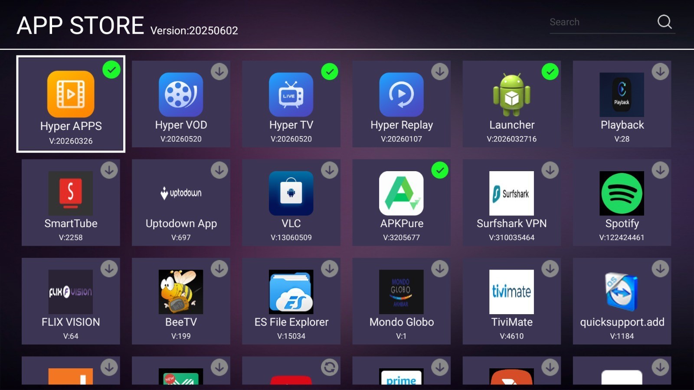This screenshot has width=694, height=390.
Task: Download Mondo Globo via arrow badge
Action: [x=440, y=269]
